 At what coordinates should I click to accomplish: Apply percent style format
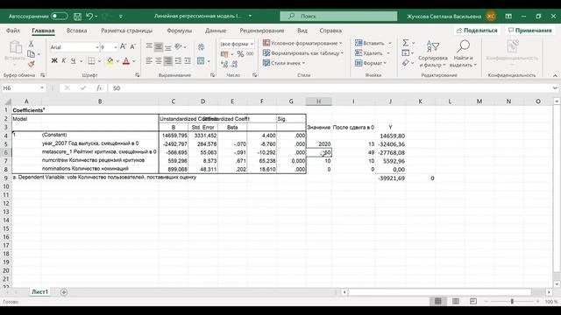pyautogui.click(x=240, y=54)
